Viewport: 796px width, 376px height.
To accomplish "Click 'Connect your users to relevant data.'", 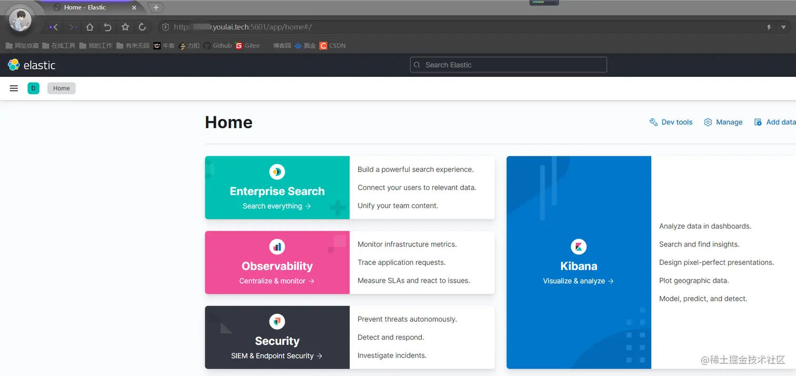I will [417, 187].
